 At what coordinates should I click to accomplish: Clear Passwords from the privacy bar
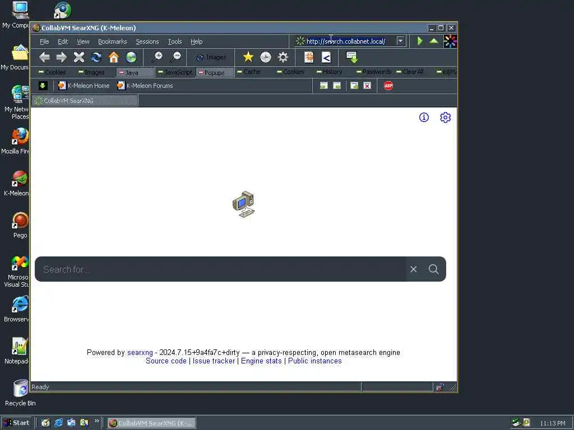pyautogui.click(x=373, y=72)
